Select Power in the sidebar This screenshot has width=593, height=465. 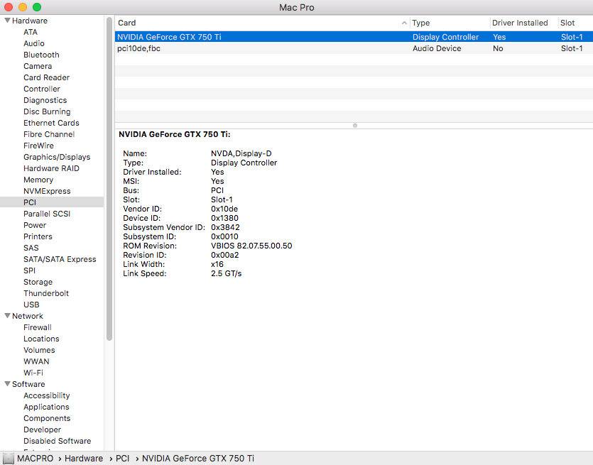[x=35, y=225]
